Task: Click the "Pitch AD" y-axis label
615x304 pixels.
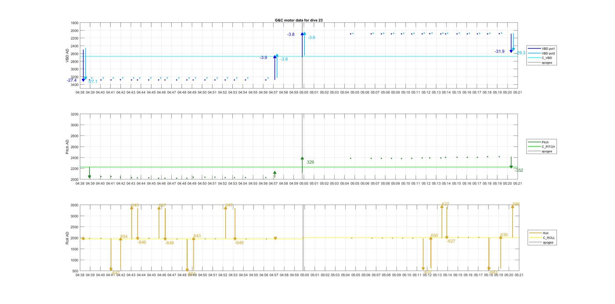Action: pos(68,147)
